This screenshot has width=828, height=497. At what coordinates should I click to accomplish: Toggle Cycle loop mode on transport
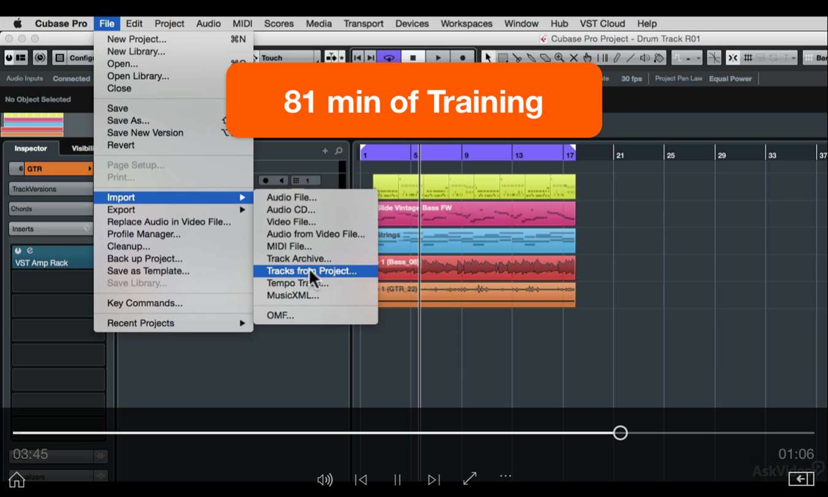pos(389,58)
